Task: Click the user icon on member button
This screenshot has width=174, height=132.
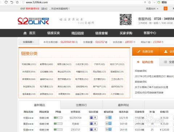Action: [x=166, y=52]
